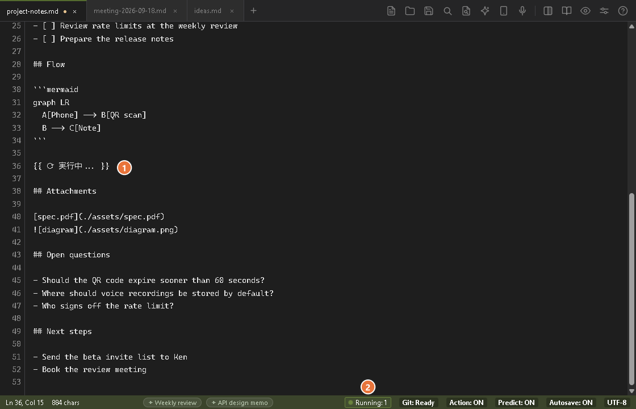Click the new document icon

click(x=391, y=11)
